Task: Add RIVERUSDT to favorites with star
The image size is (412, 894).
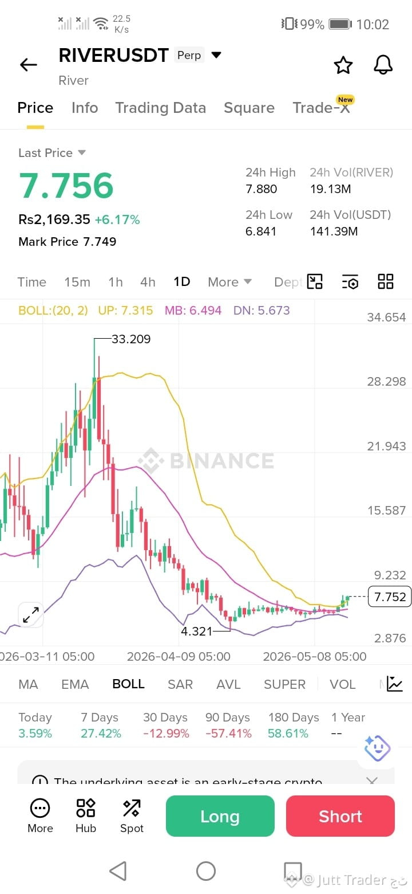Action: click(343, 65)
